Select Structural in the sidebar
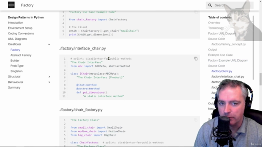This screenshot has width=262, height=147. 14,76
